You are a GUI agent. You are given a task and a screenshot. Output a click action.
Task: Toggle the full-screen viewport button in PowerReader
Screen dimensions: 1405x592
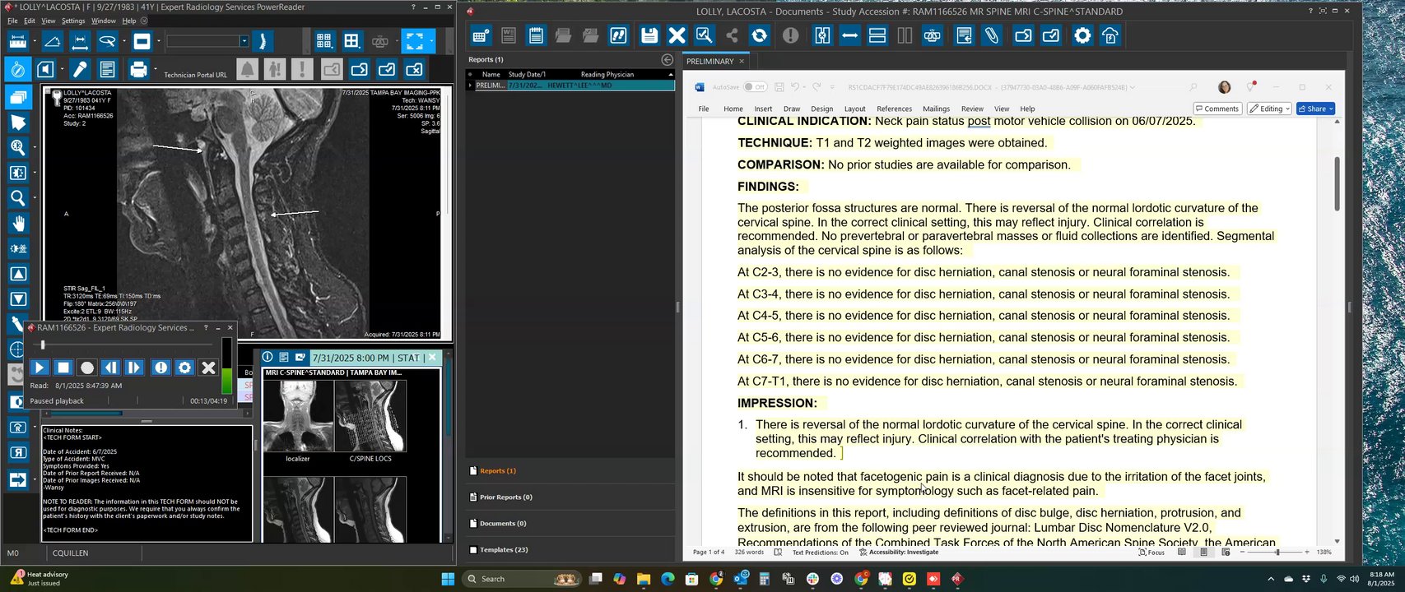pyautogui.click(x=414, y=41)
